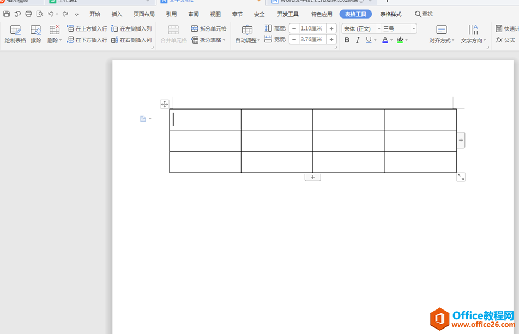Insert a row below (在下方插入行)

(87, 40)
